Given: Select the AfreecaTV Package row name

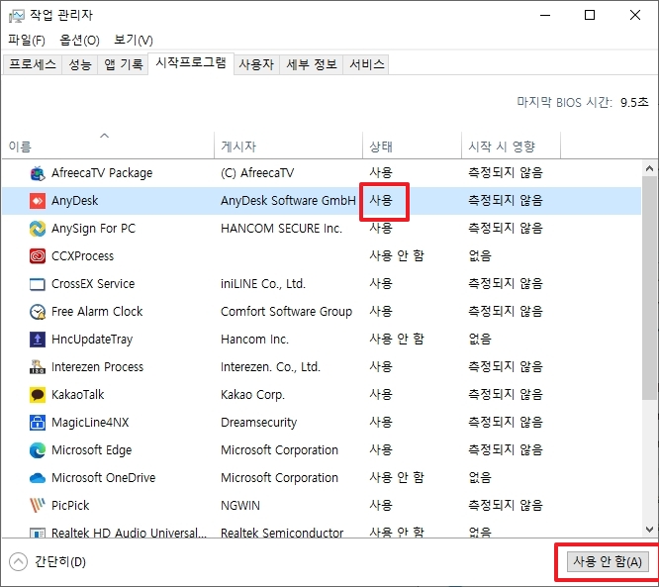Looking at the screenshot, I should coord(102,173).
